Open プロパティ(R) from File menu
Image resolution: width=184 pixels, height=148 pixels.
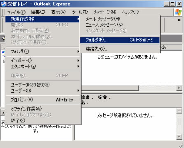pos(42,99)
